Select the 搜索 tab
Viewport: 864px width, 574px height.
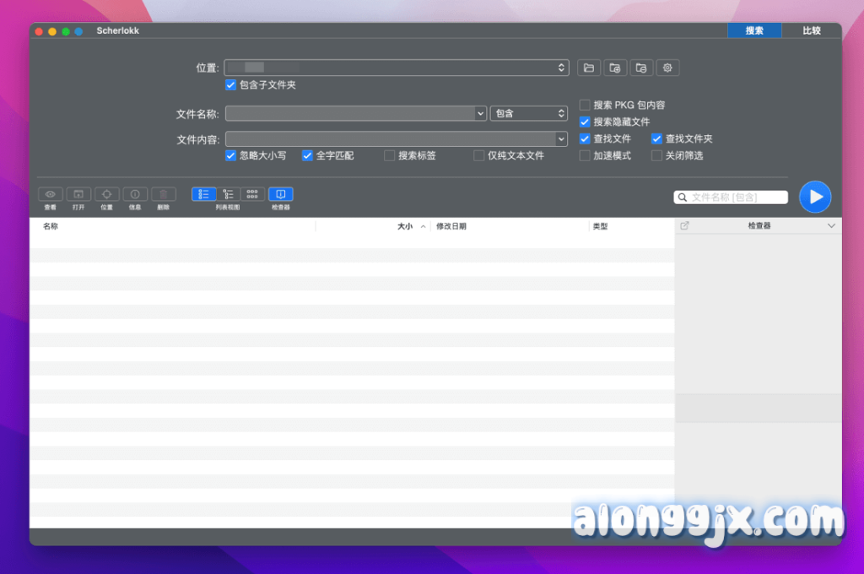(754, 30)
